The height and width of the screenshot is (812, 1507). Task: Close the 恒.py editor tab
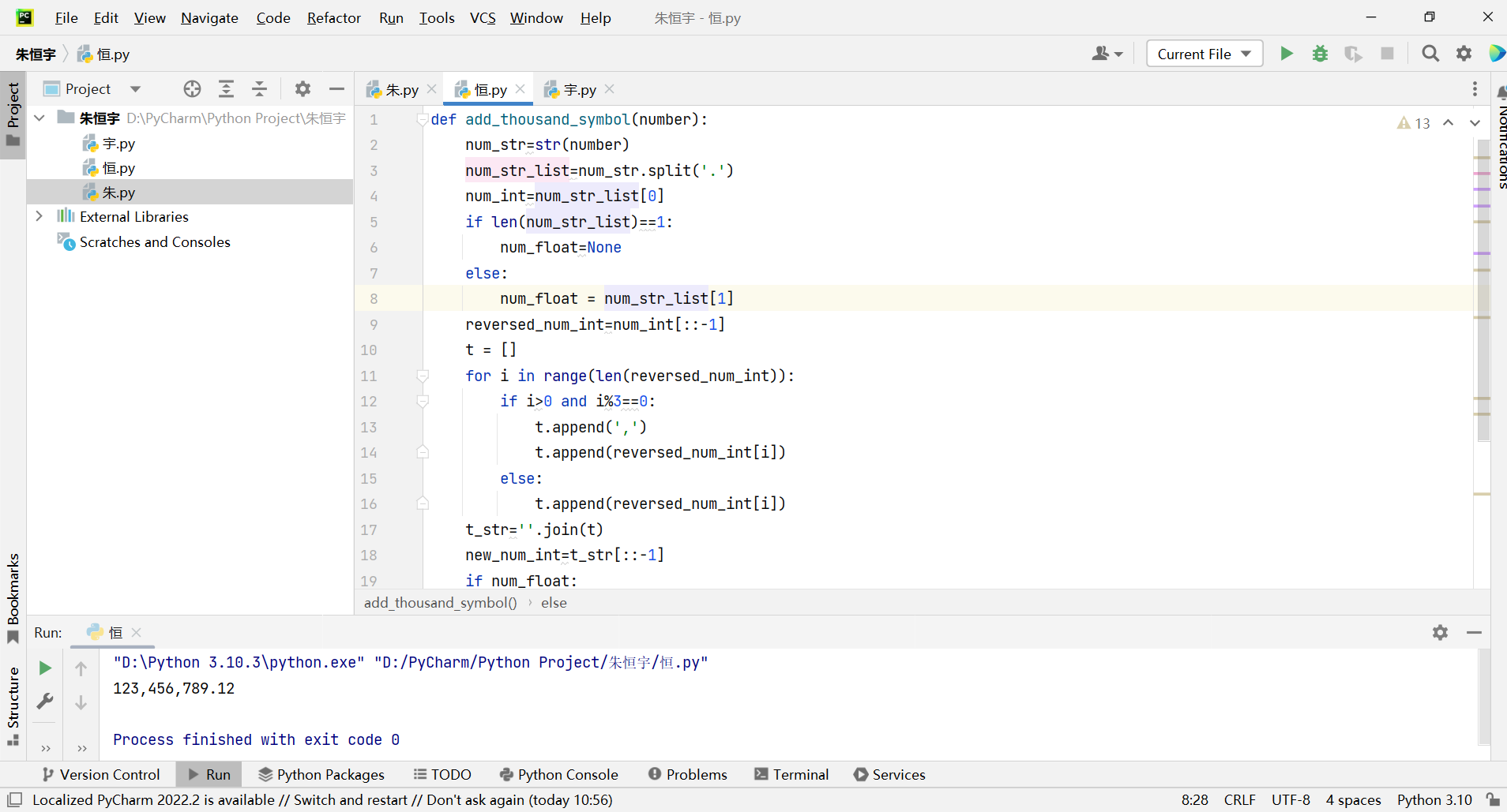click(520, 89)
